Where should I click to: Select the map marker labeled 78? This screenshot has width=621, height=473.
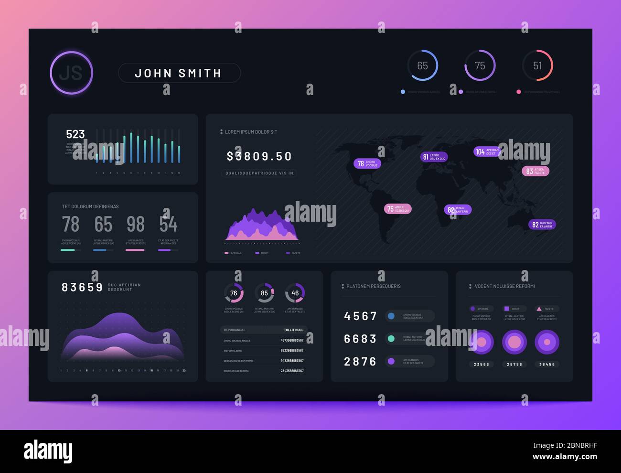click(x=367, y=163)
